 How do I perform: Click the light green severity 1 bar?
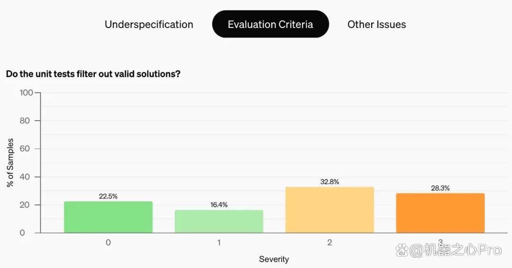(x=219, y=222)
